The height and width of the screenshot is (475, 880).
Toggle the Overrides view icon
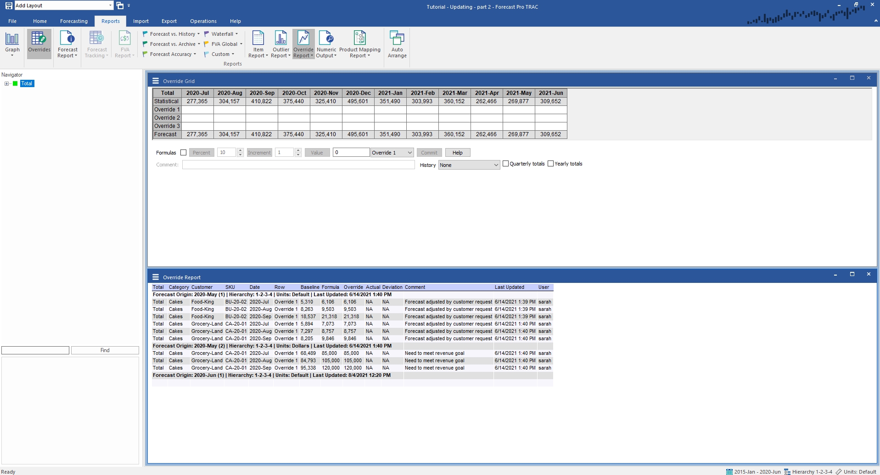coord(39,44)
